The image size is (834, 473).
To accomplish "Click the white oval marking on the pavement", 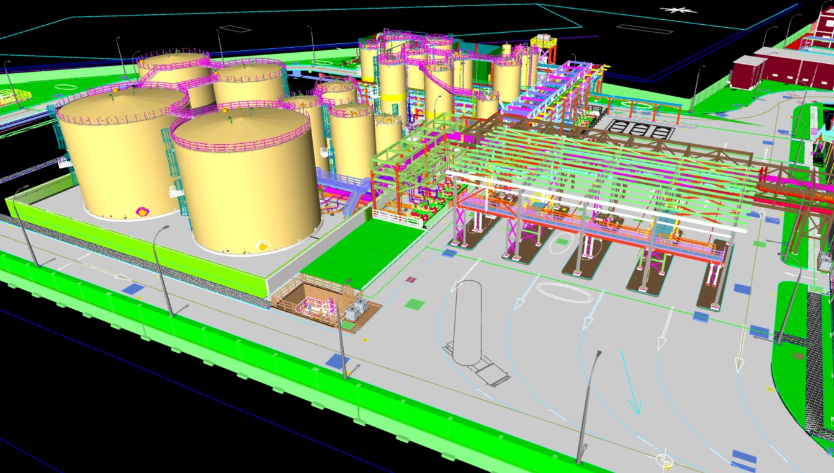I will click(x=565, y=293).
